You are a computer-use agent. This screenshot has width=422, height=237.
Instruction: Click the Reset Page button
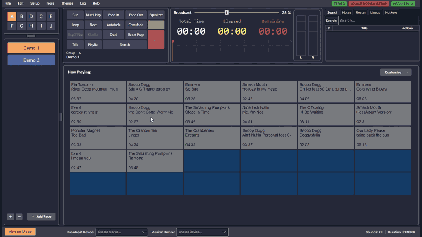(136, 35)
